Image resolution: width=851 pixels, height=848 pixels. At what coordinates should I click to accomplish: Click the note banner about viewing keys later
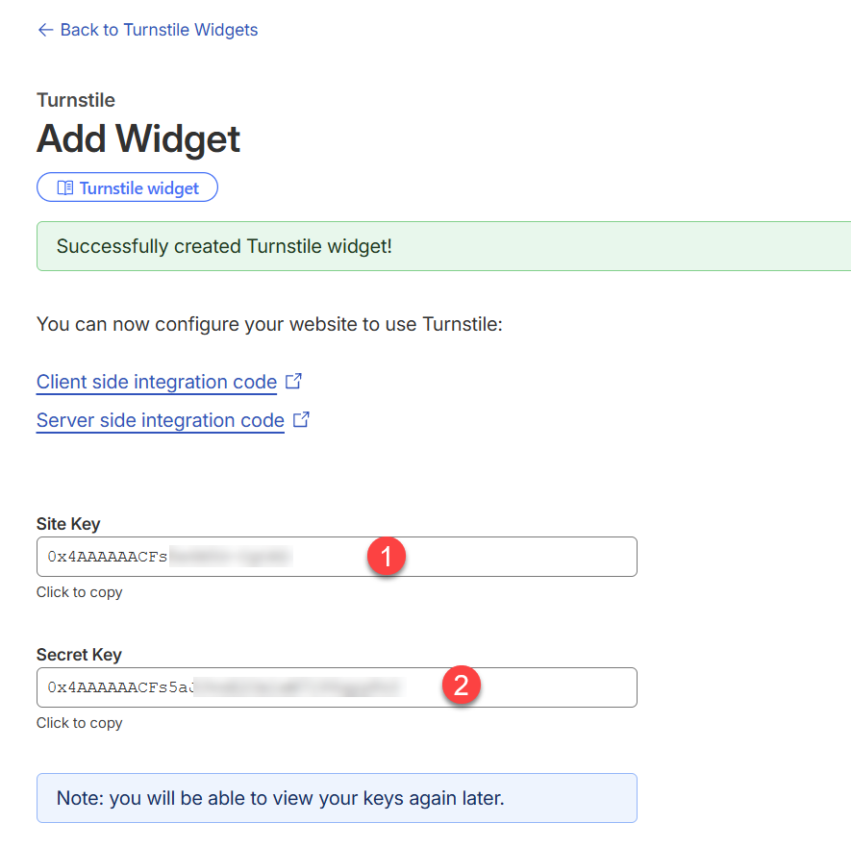(337, 797)
